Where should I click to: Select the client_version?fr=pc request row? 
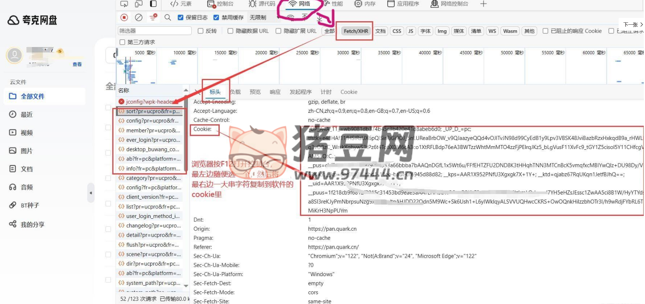pyautogui.click(x=150, y=197)
